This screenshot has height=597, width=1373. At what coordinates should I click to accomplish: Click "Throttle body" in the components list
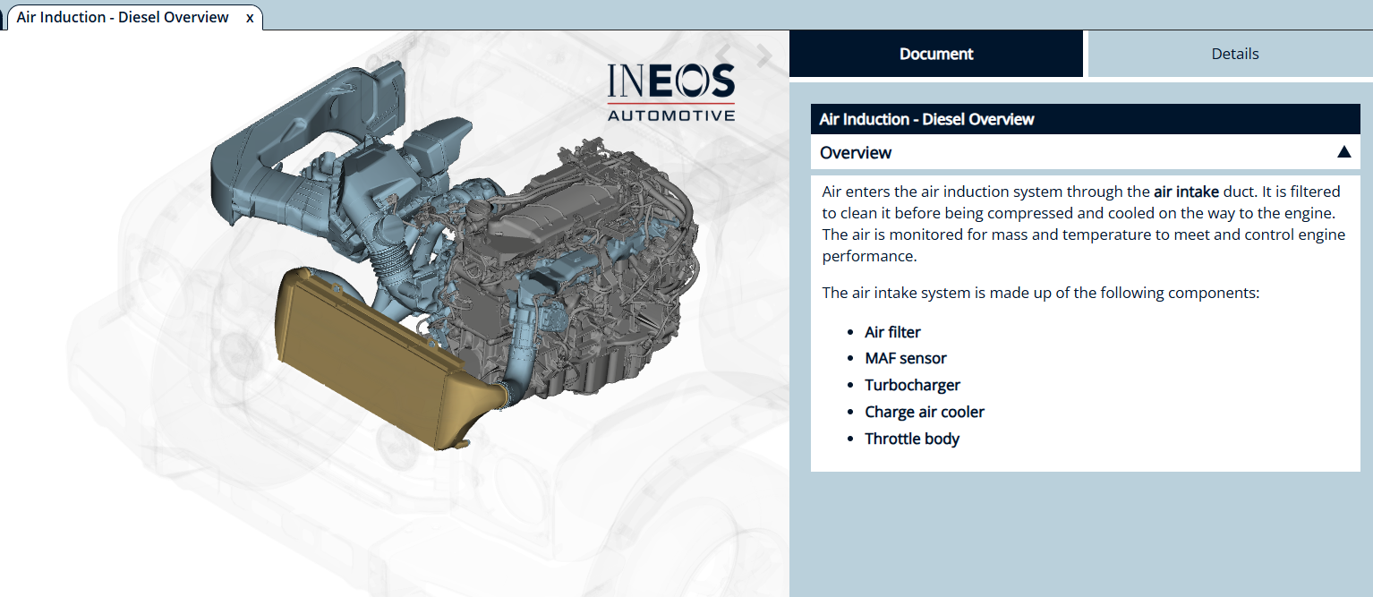(x=912, y=439)
